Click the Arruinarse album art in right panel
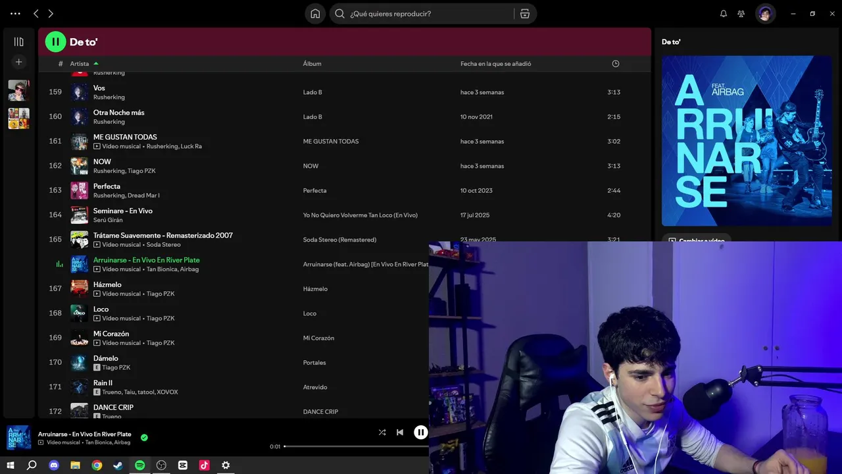Viewport: 842px width, 474px height. [x=747, y=140]
